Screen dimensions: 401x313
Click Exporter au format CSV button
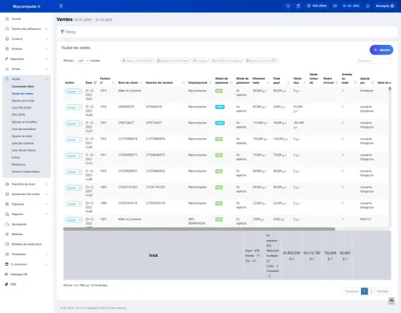pyautogui.click(x=137, y=61)
